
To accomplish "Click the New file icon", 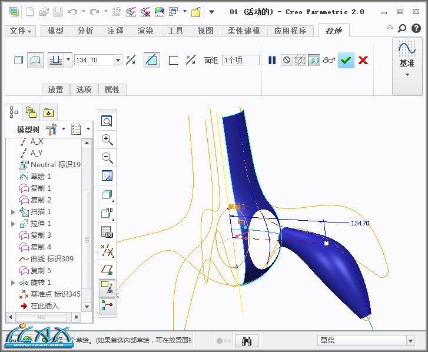I will click(30, 12).
